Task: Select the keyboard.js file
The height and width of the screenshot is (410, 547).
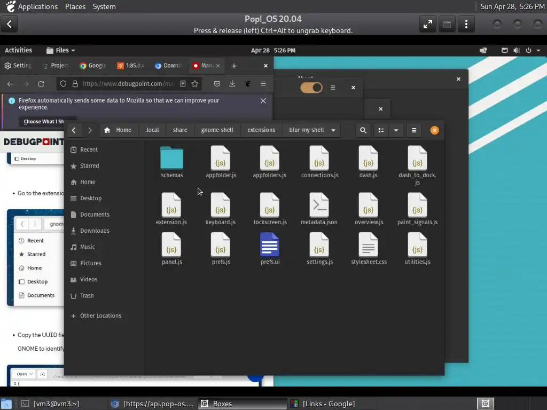Action: [221, 209]
